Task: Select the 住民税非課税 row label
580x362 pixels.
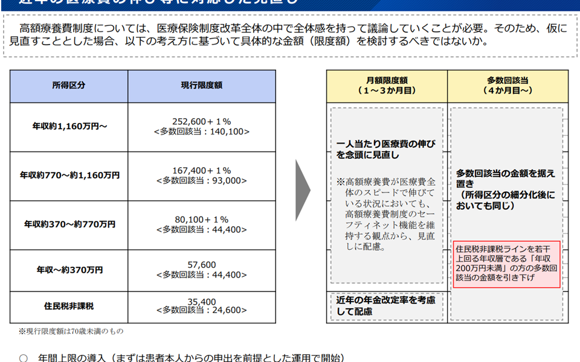Action: click(x=69, y=306)
